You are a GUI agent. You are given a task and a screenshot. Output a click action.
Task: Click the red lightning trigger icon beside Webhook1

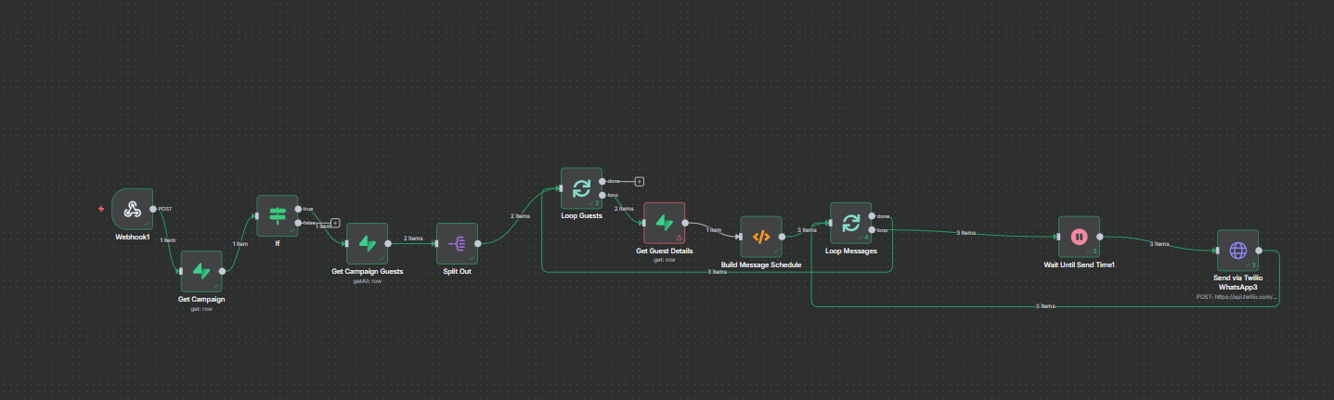click(x=101, y=208)
